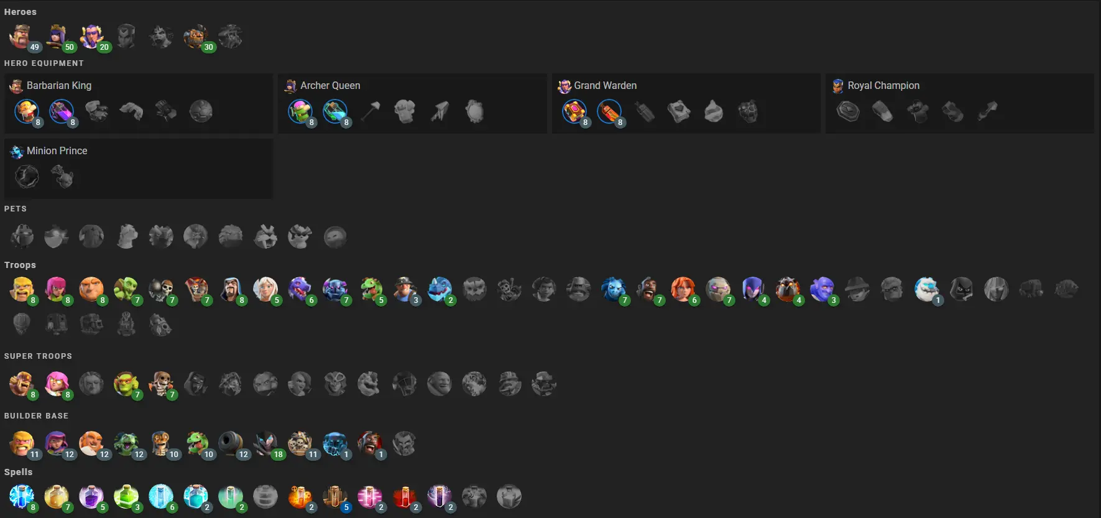Click the Earthquake Spell level 5 icon
The image size is (1101, 518).
pos(335,497)
